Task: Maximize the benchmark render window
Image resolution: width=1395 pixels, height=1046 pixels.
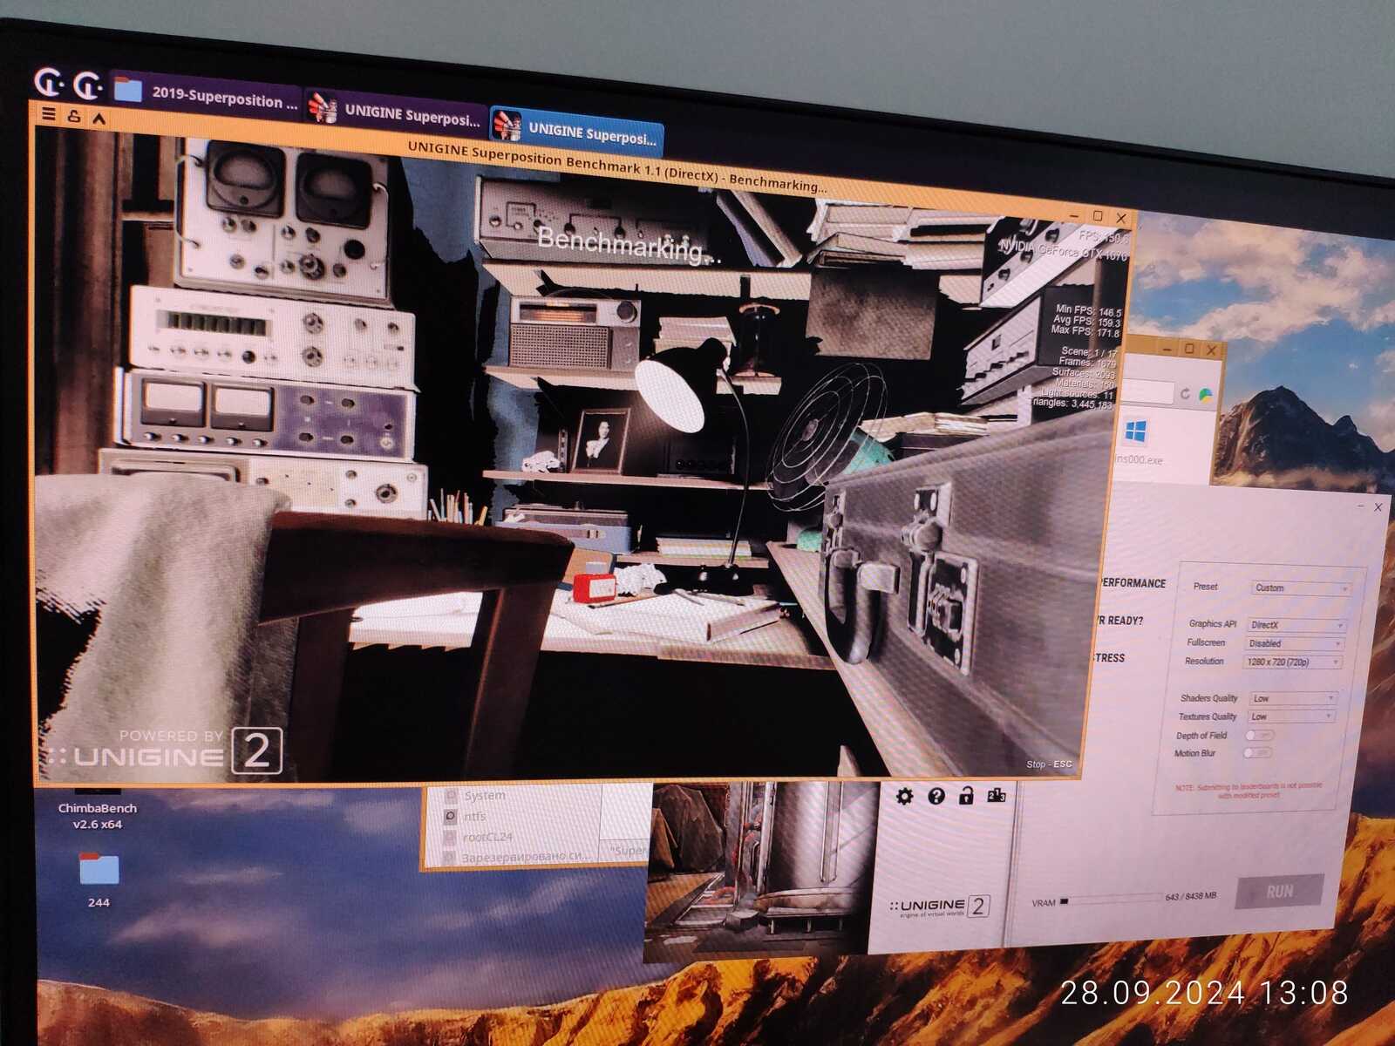Action: click(1098, 215)
